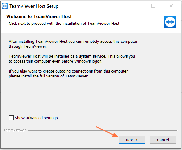Click the 'TeamViewer Host Setup' title bar text
182x150 pixels.
(x=34, y=6)
